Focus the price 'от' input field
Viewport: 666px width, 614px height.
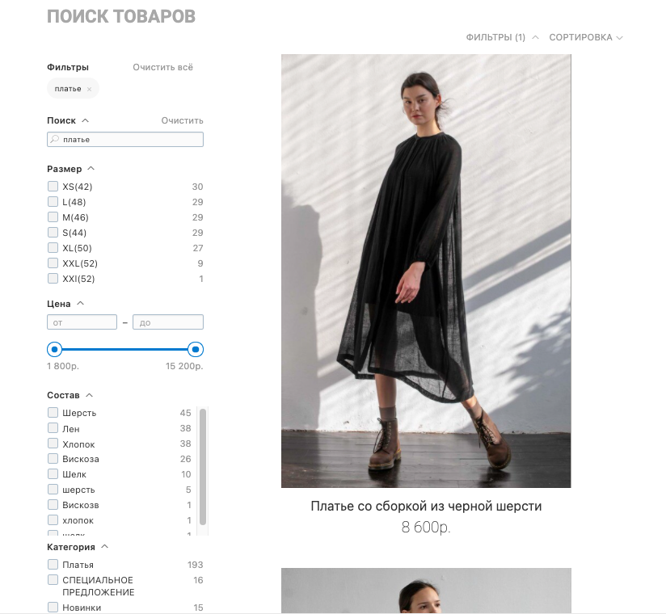click(x=82, y=322)
